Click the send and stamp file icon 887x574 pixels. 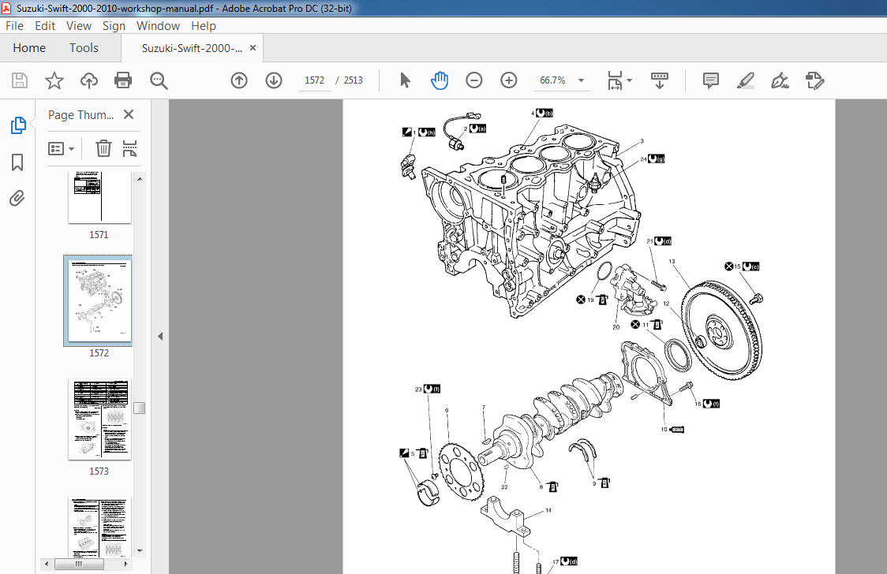pyautogui.click(x=814, y=80)
